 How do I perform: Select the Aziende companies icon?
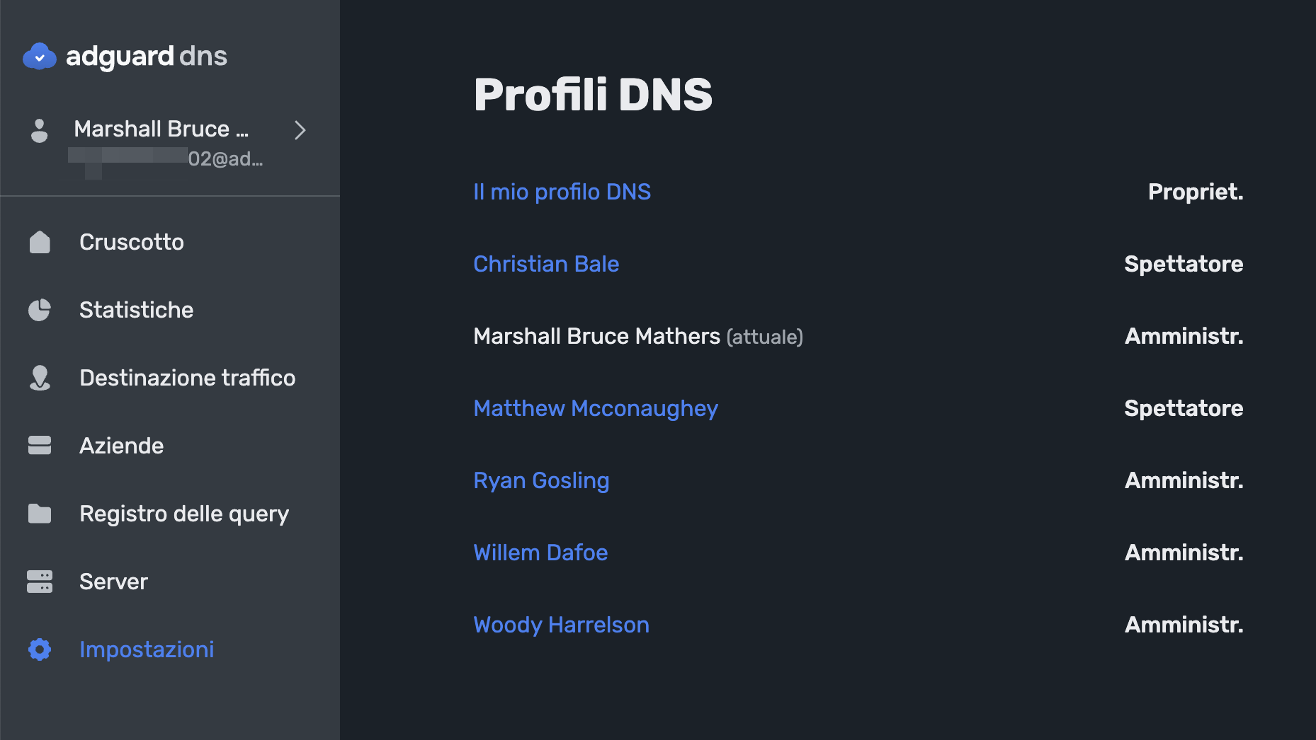40,446
